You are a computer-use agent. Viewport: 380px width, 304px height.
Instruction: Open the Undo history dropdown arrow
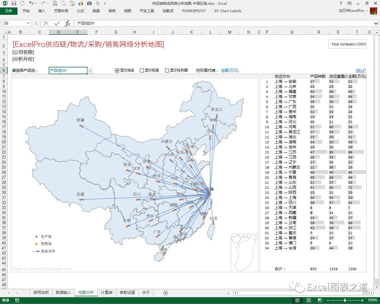[x=36, y=4]
